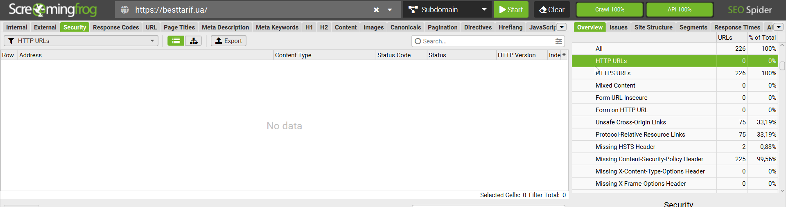Open the HTTP URLs filter dropdown
This screenshot has height=207, width=786.
pos(81,41)
